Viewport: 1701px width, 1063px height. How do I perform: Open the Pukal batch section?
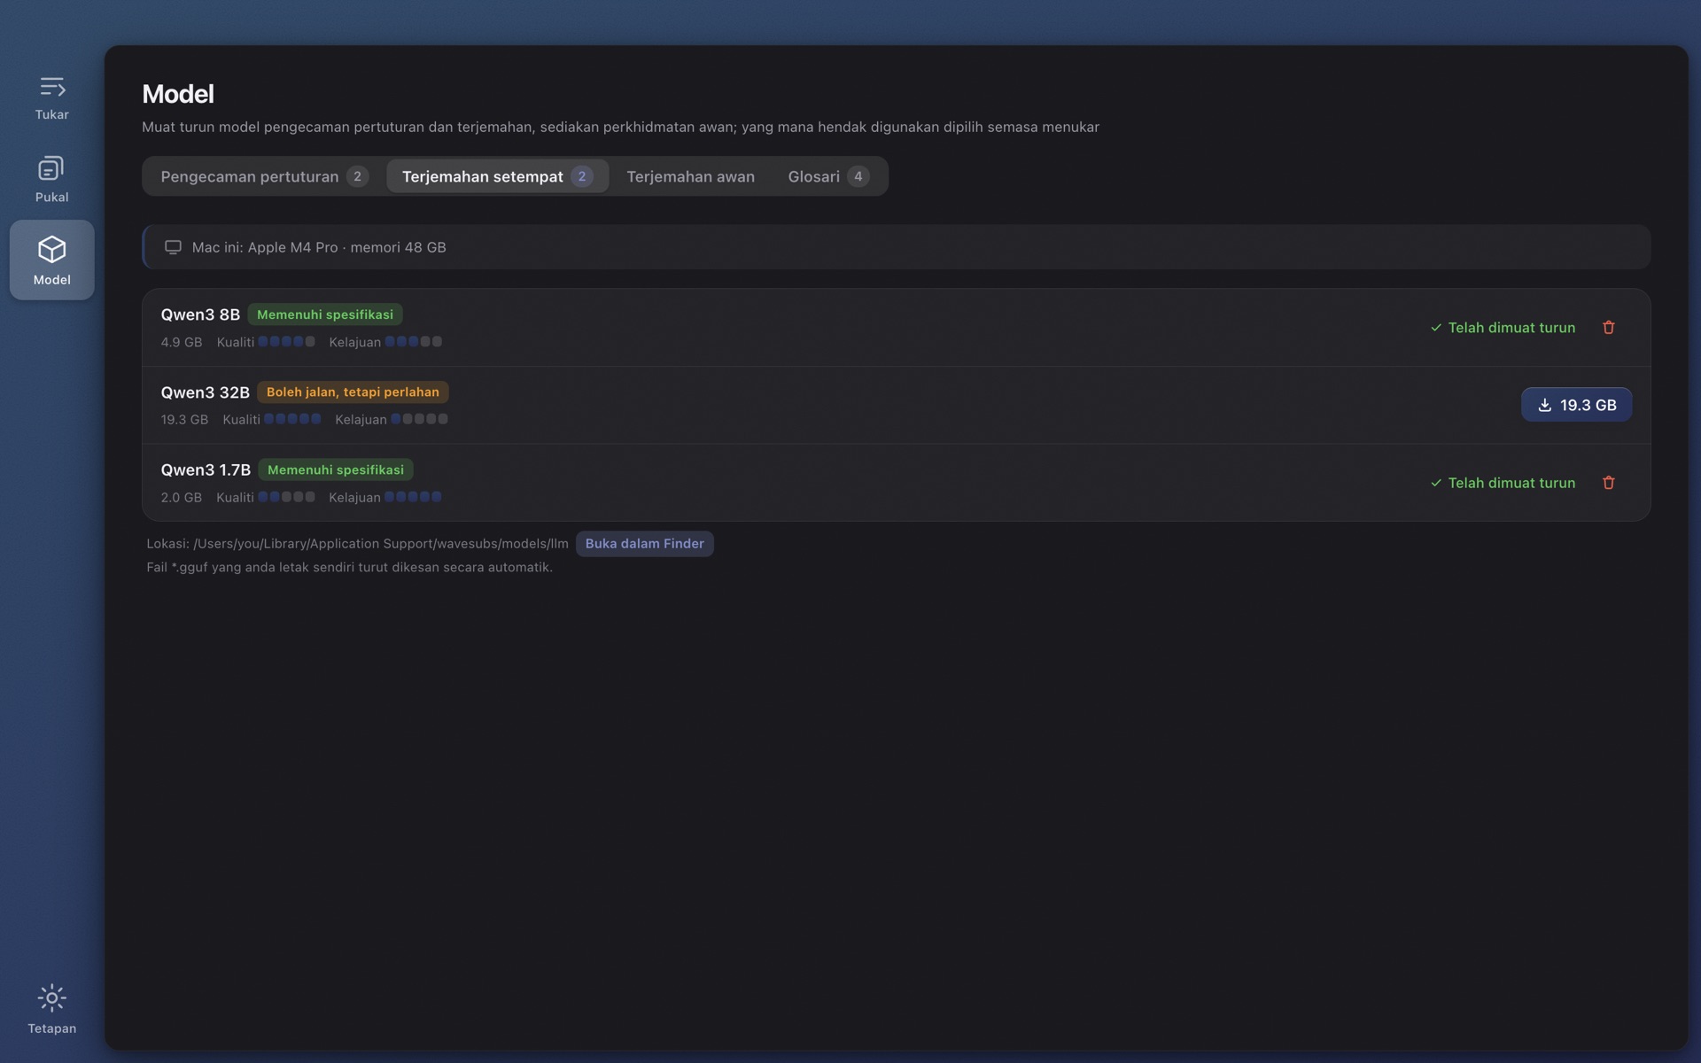(x=51, y=179)
